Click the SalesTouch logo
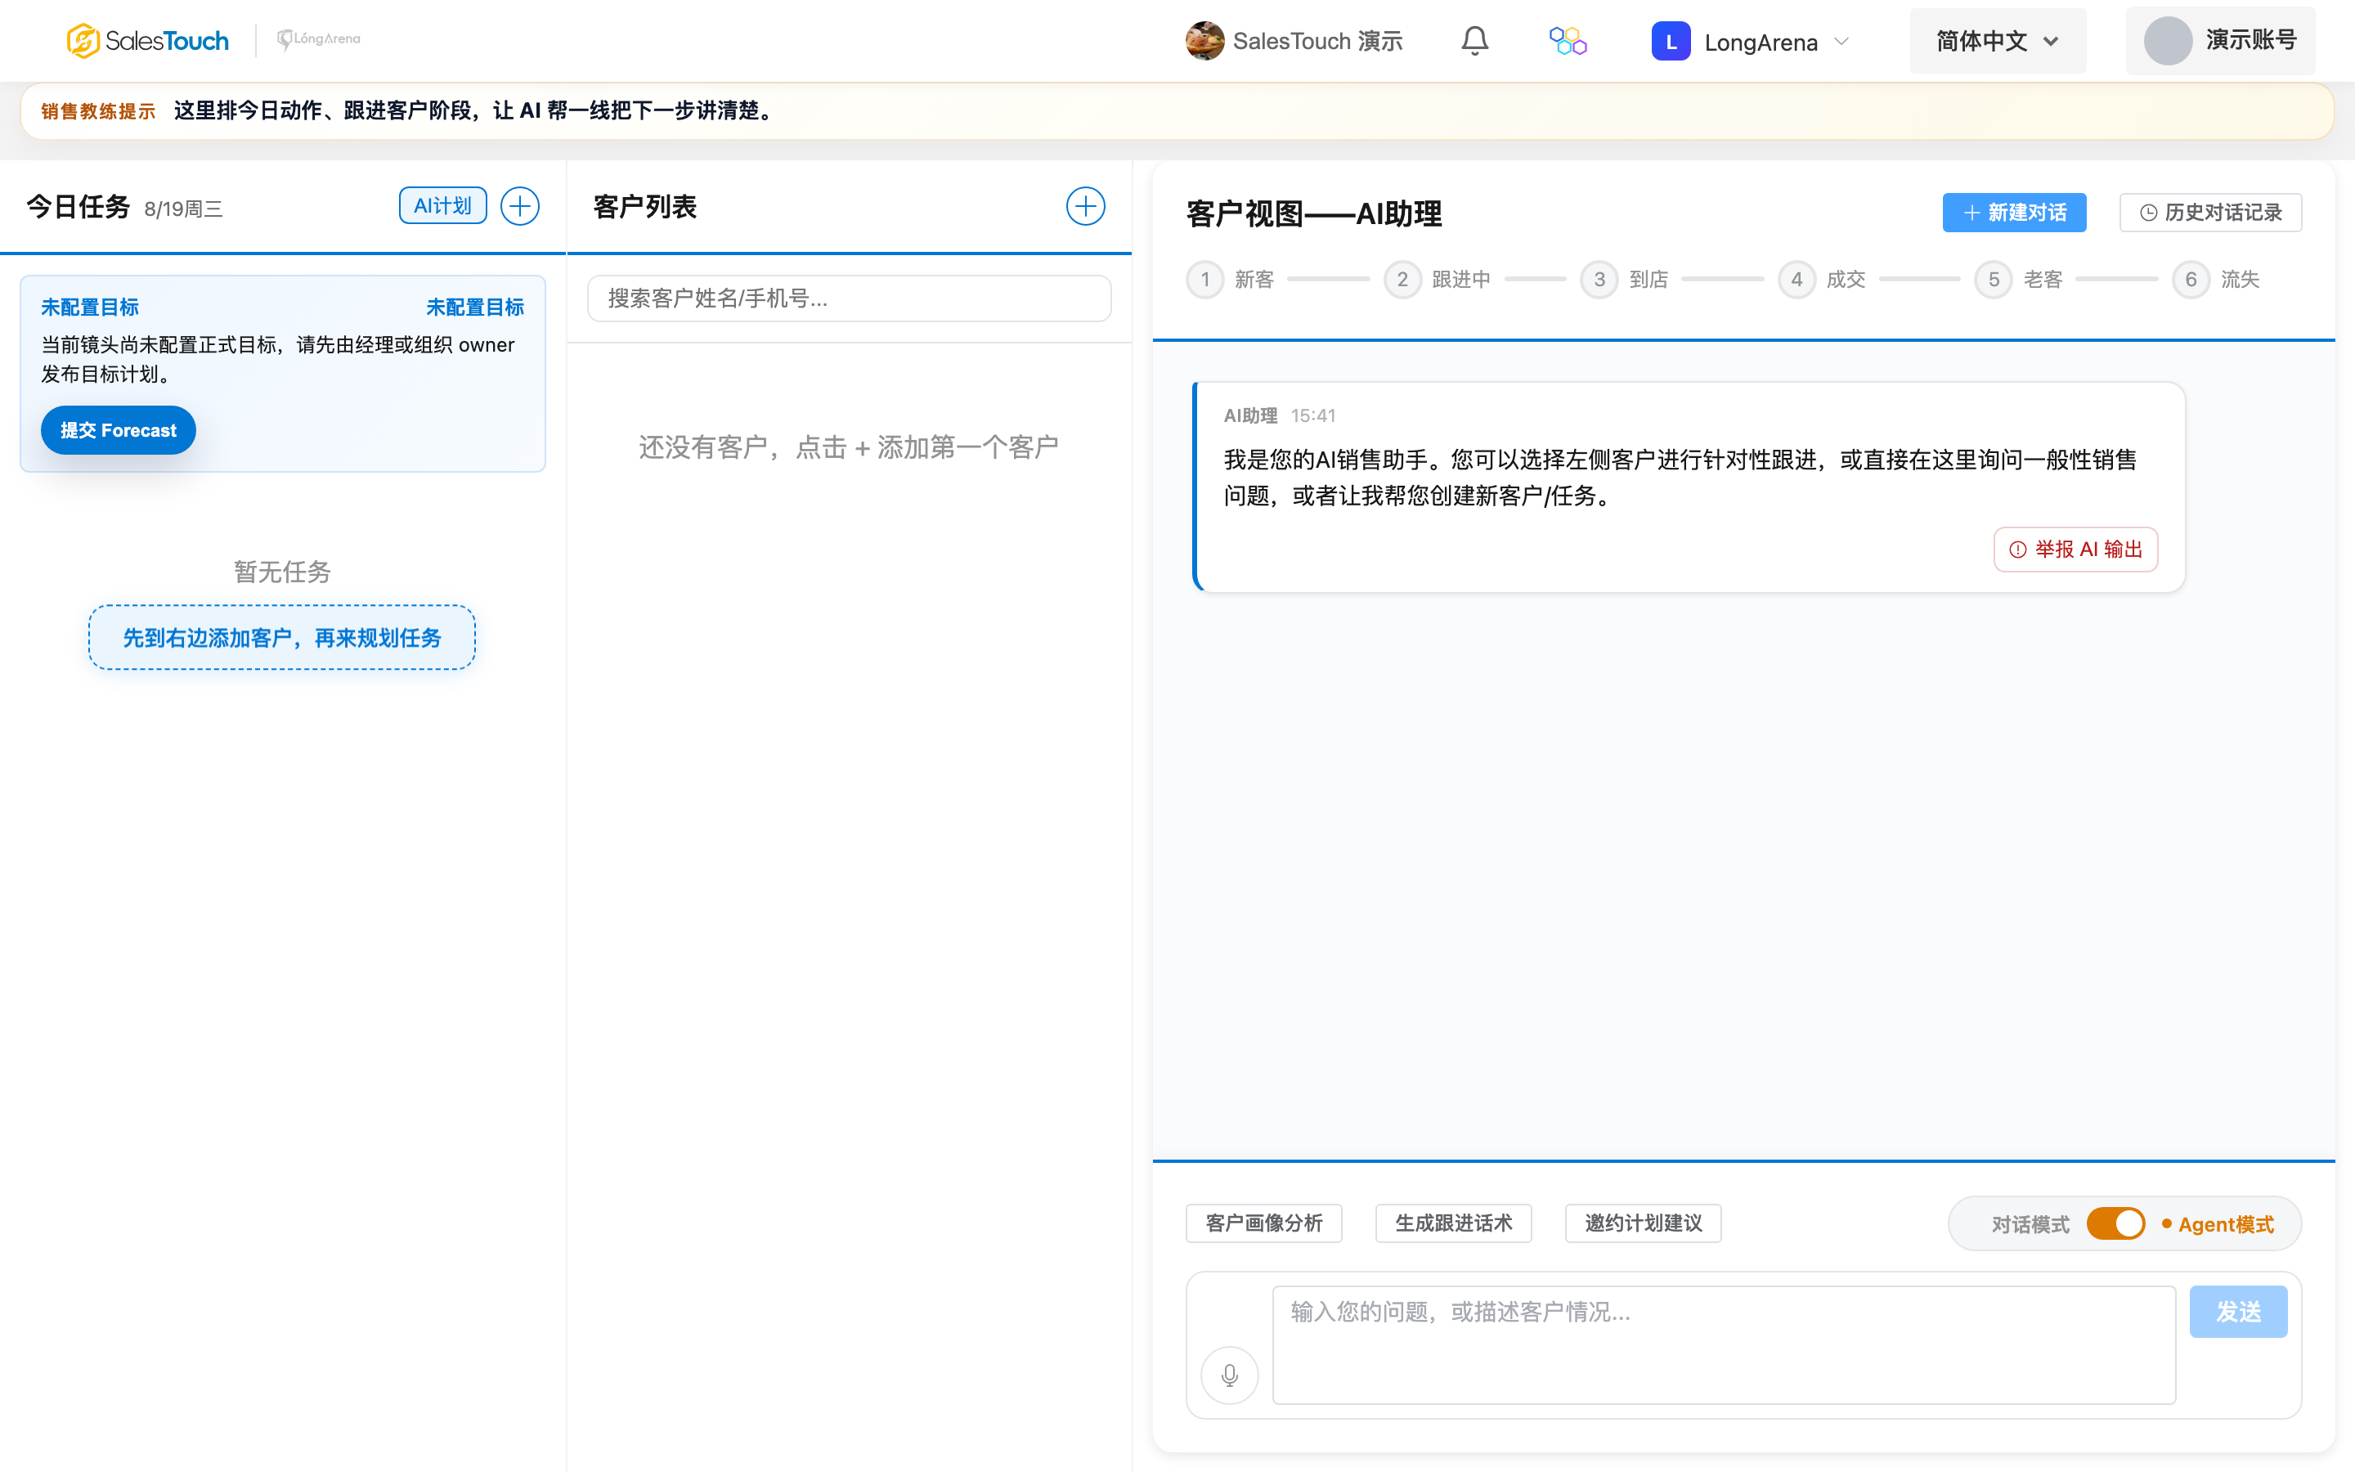Screen dimensions: 2355x1472 [x=148, y=41]
